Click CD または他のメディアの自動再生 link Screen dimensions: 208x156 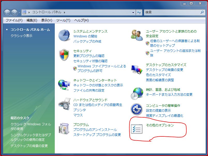pos(98,105)
